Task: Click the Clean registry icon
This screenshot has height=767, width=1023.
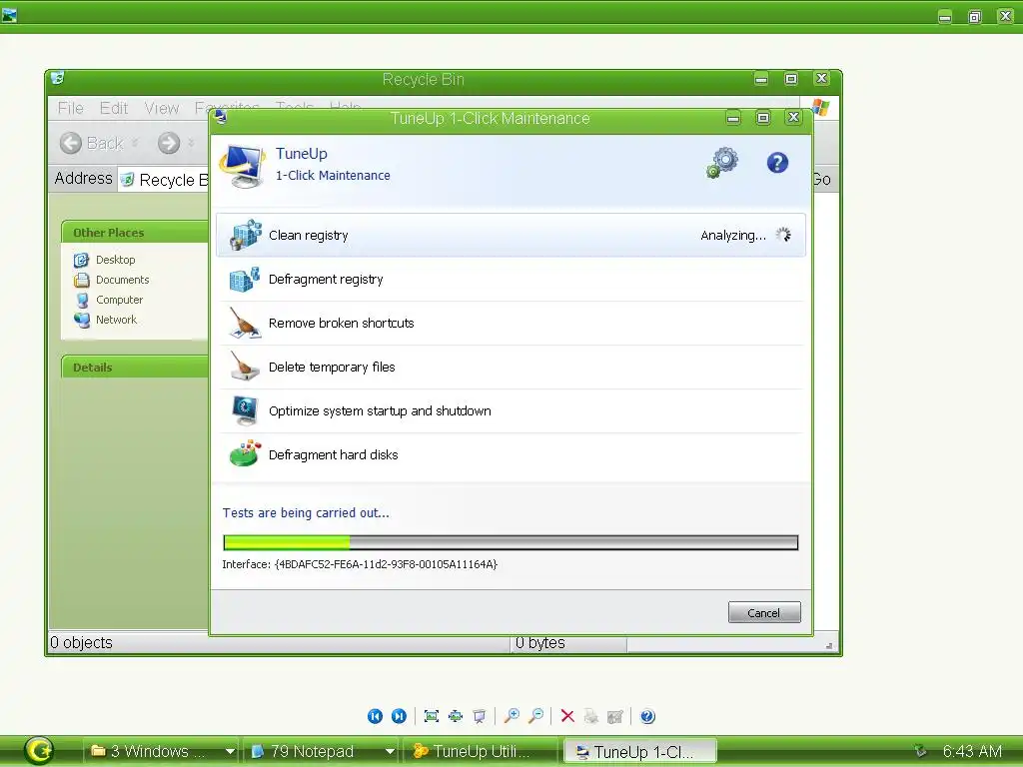Action: click(x=246, y=235)
